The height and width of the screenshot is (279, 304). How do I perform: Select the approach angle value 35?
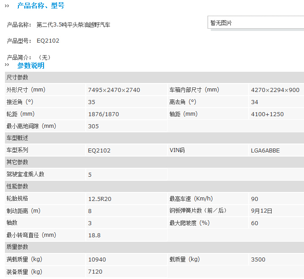92,102
